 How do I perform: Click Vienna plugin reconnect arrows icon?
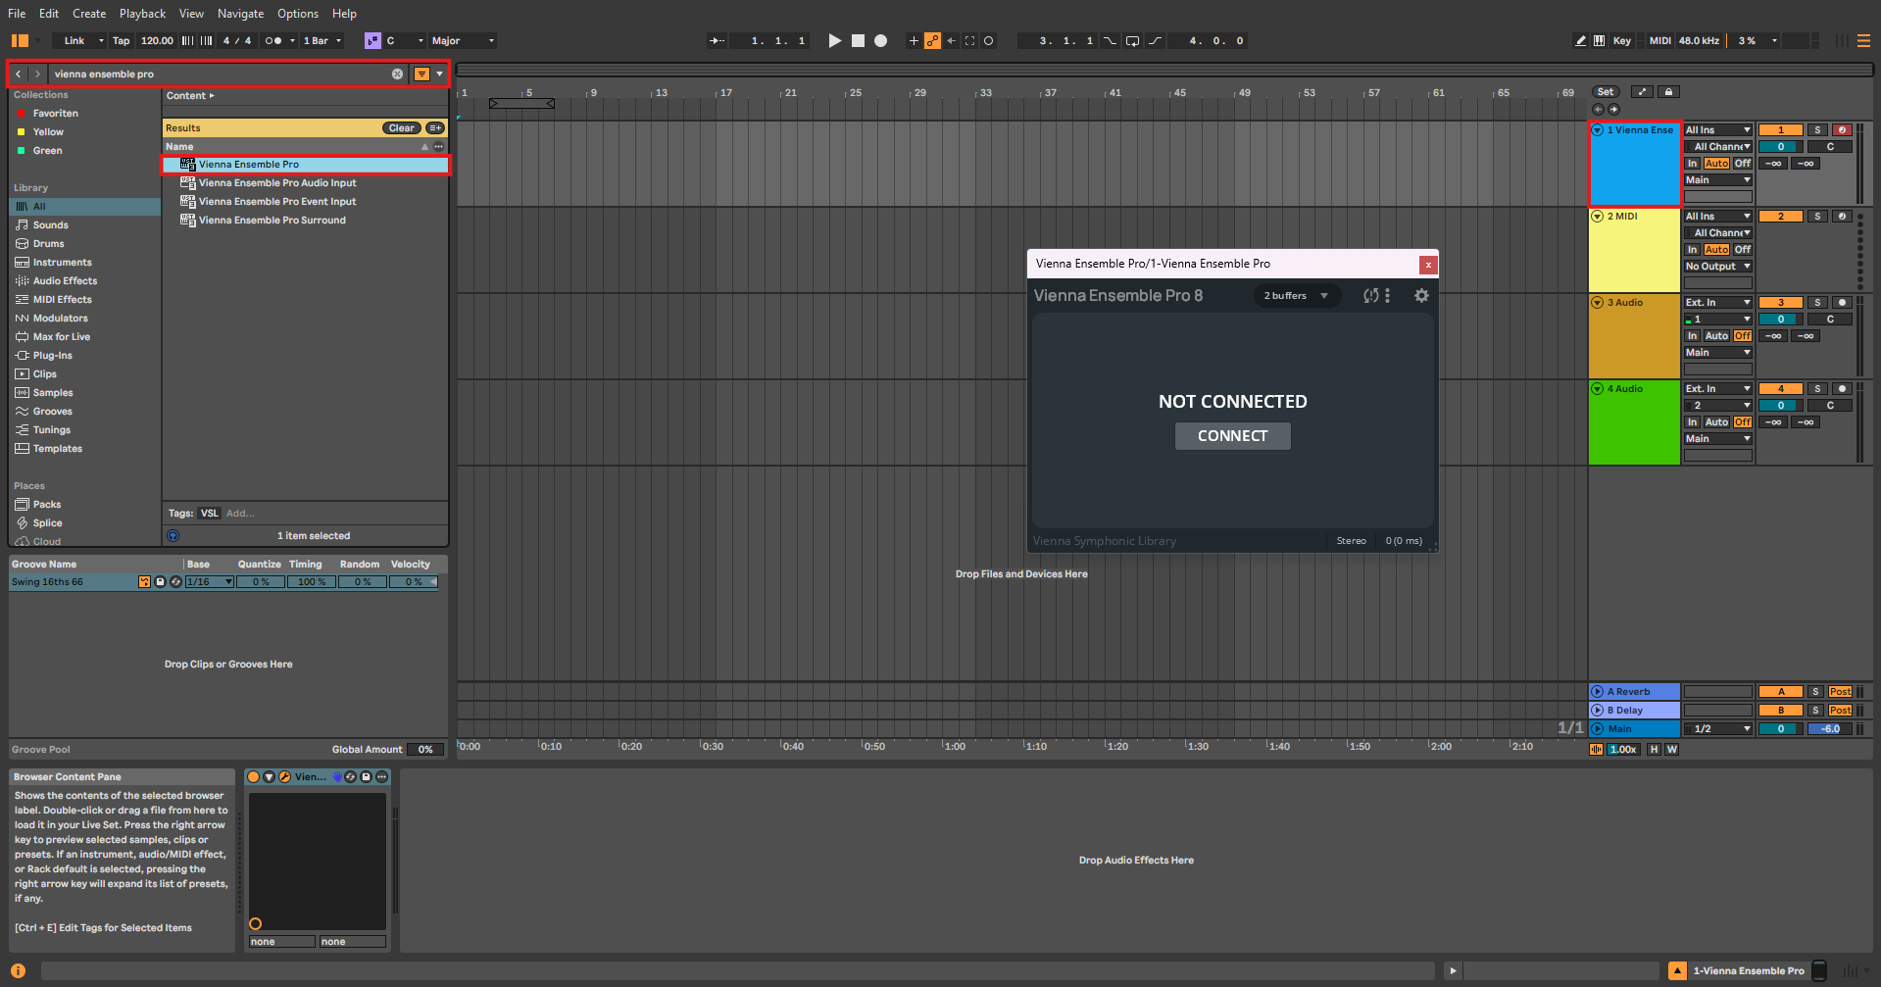1371,296
